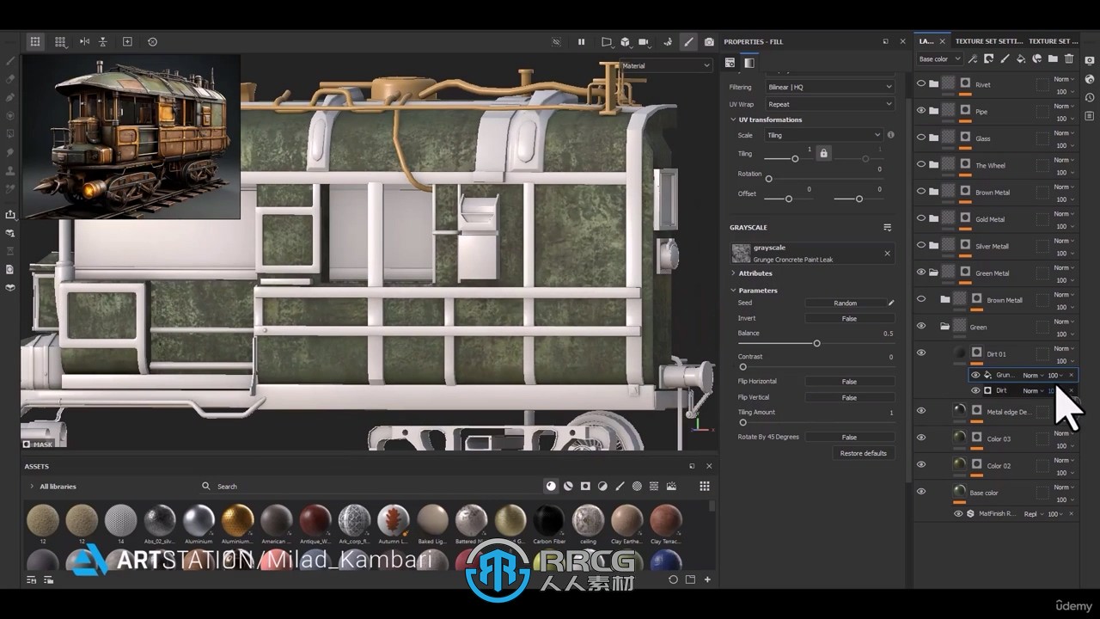Toggle the hide-viewport eye-slash icon
The height and width of the screenshot is (619, 1100).
(x=556, y=41)
